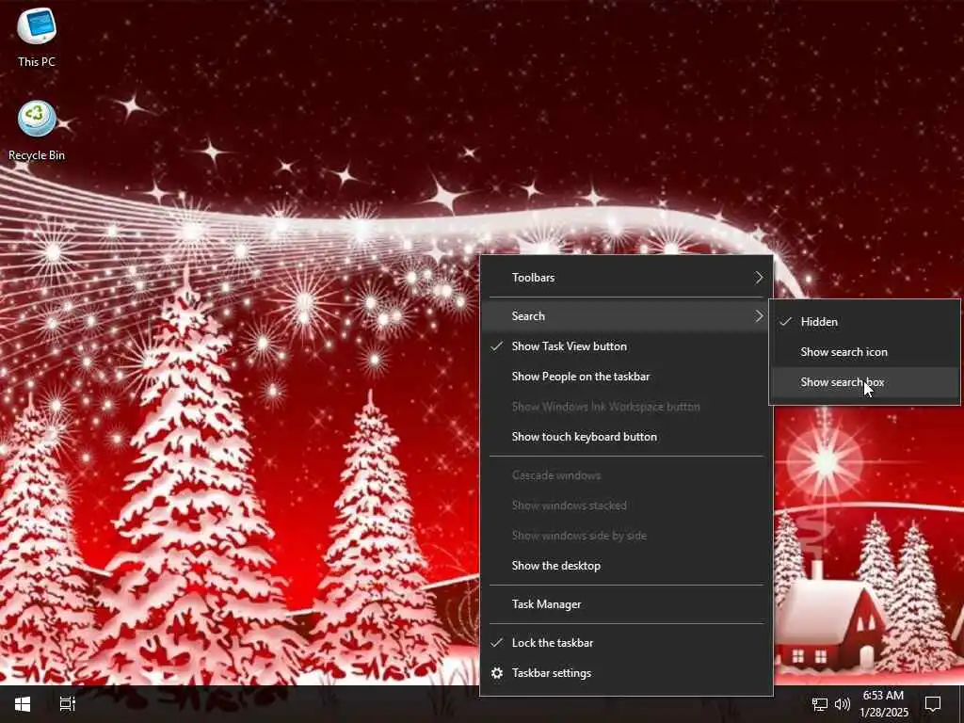Viewport: 964px width, 723px height.
Task: Choose Show search box option
Action: pyautogui.click(x=864, y=382)
